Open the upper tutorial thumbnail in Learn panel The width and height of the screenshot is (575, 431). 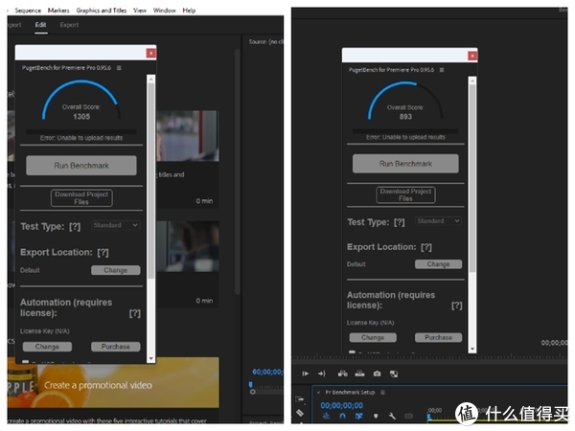[188, 136]
